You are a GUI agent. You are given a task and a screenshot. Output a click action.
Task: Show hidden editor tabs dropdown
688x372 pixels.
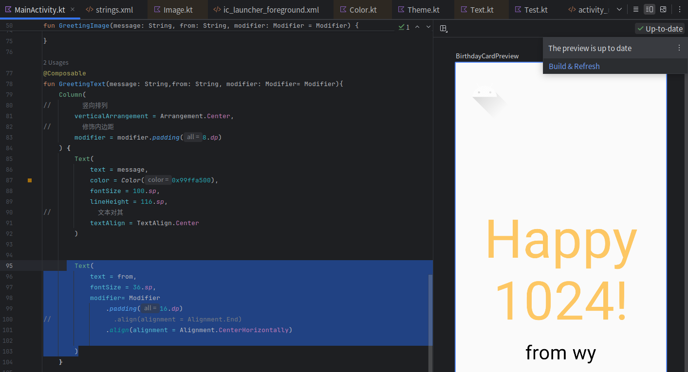pos(619,9)
